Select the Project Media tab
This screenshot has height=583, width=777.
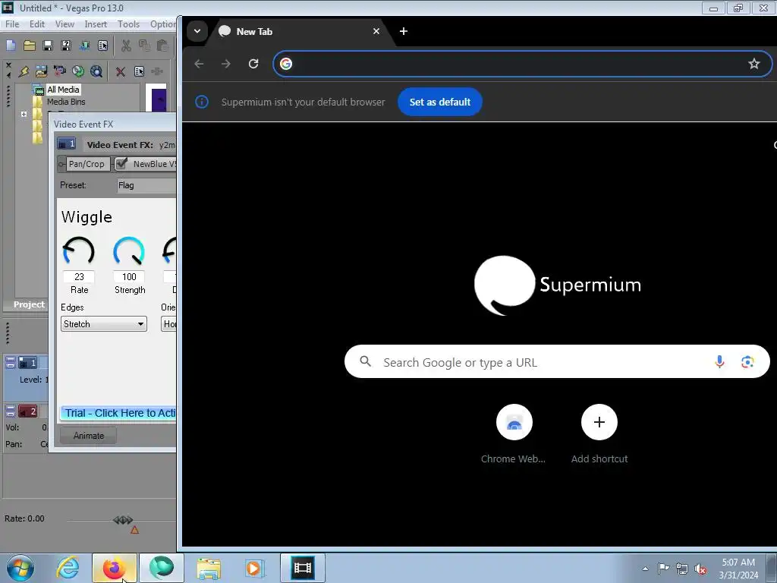tap(29, 304)
